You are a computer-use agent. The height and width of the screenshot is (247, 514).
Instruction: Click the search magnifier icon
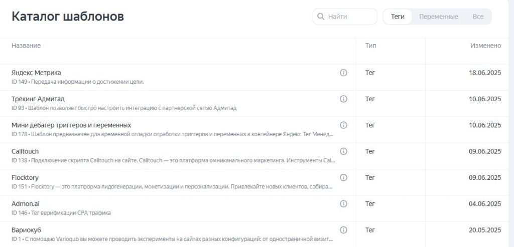click(321, 17)
